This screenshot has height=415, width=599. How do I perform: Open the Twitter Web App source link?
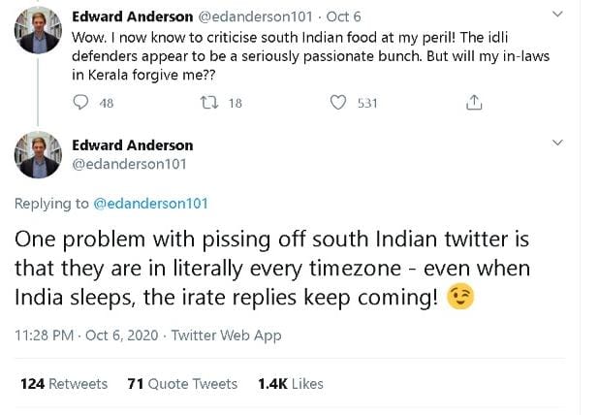226,335
